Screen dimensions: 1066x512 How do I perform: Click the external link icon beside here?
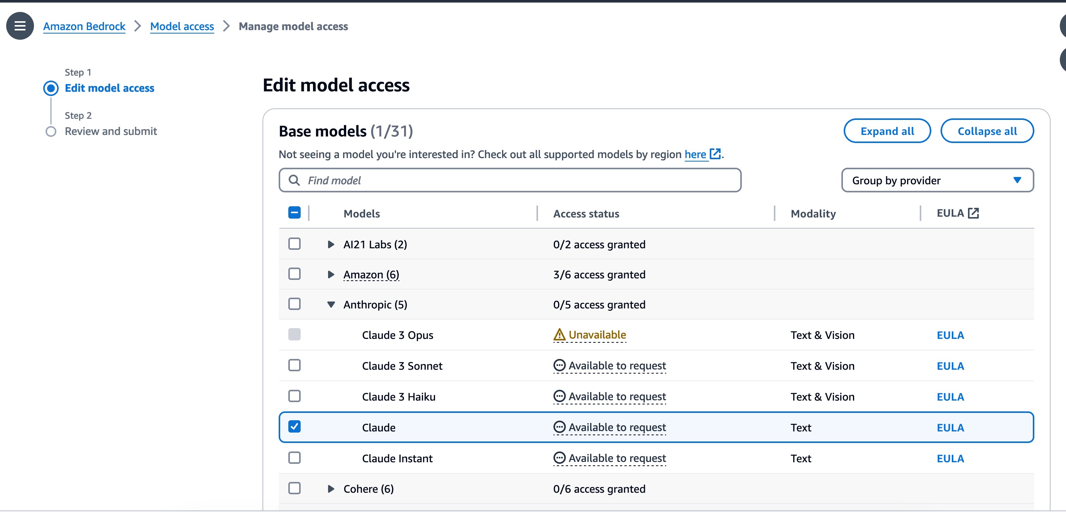(x=715, y=154)
